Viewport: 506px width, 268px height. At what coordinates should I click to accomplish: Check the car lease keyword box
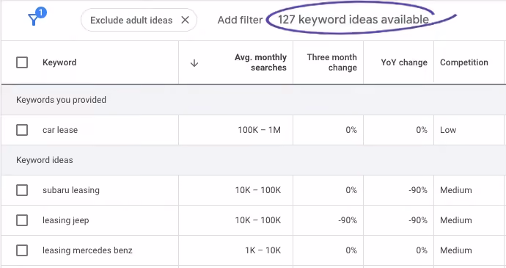22,130
